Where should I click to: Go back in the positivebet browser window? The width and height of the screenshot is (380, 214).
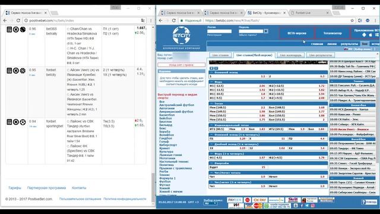5,21
